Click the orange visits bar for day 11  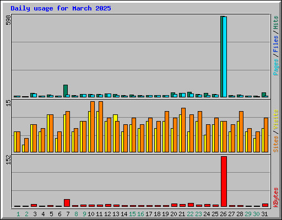click(101, 127)
